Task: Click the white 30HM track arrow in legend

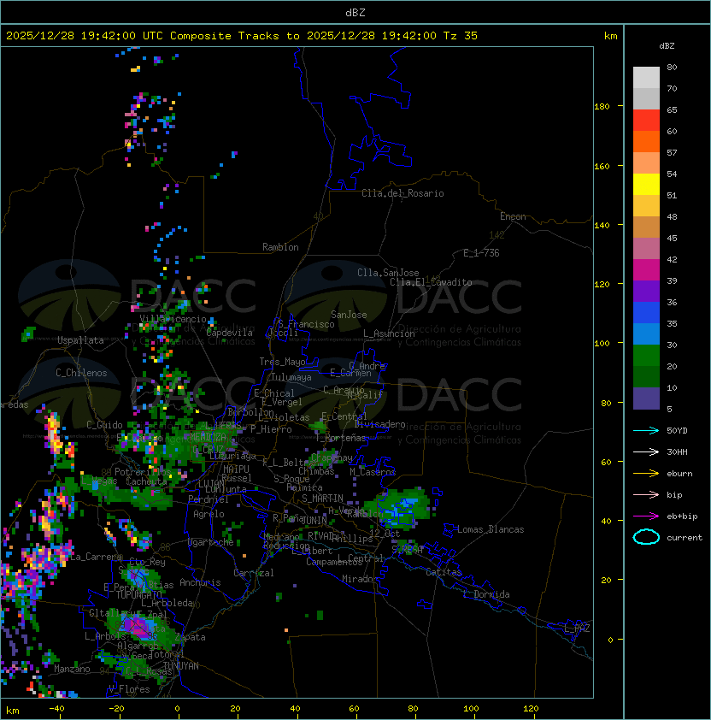Action: click(646, 451)
